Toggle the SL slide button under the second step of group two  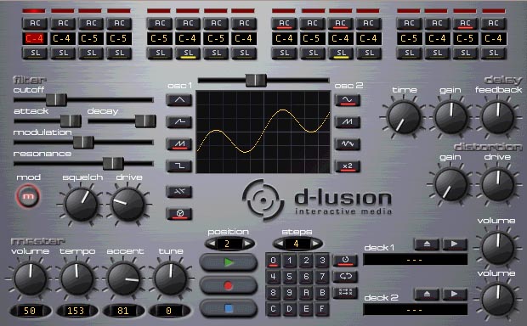(x=188, y=53)
